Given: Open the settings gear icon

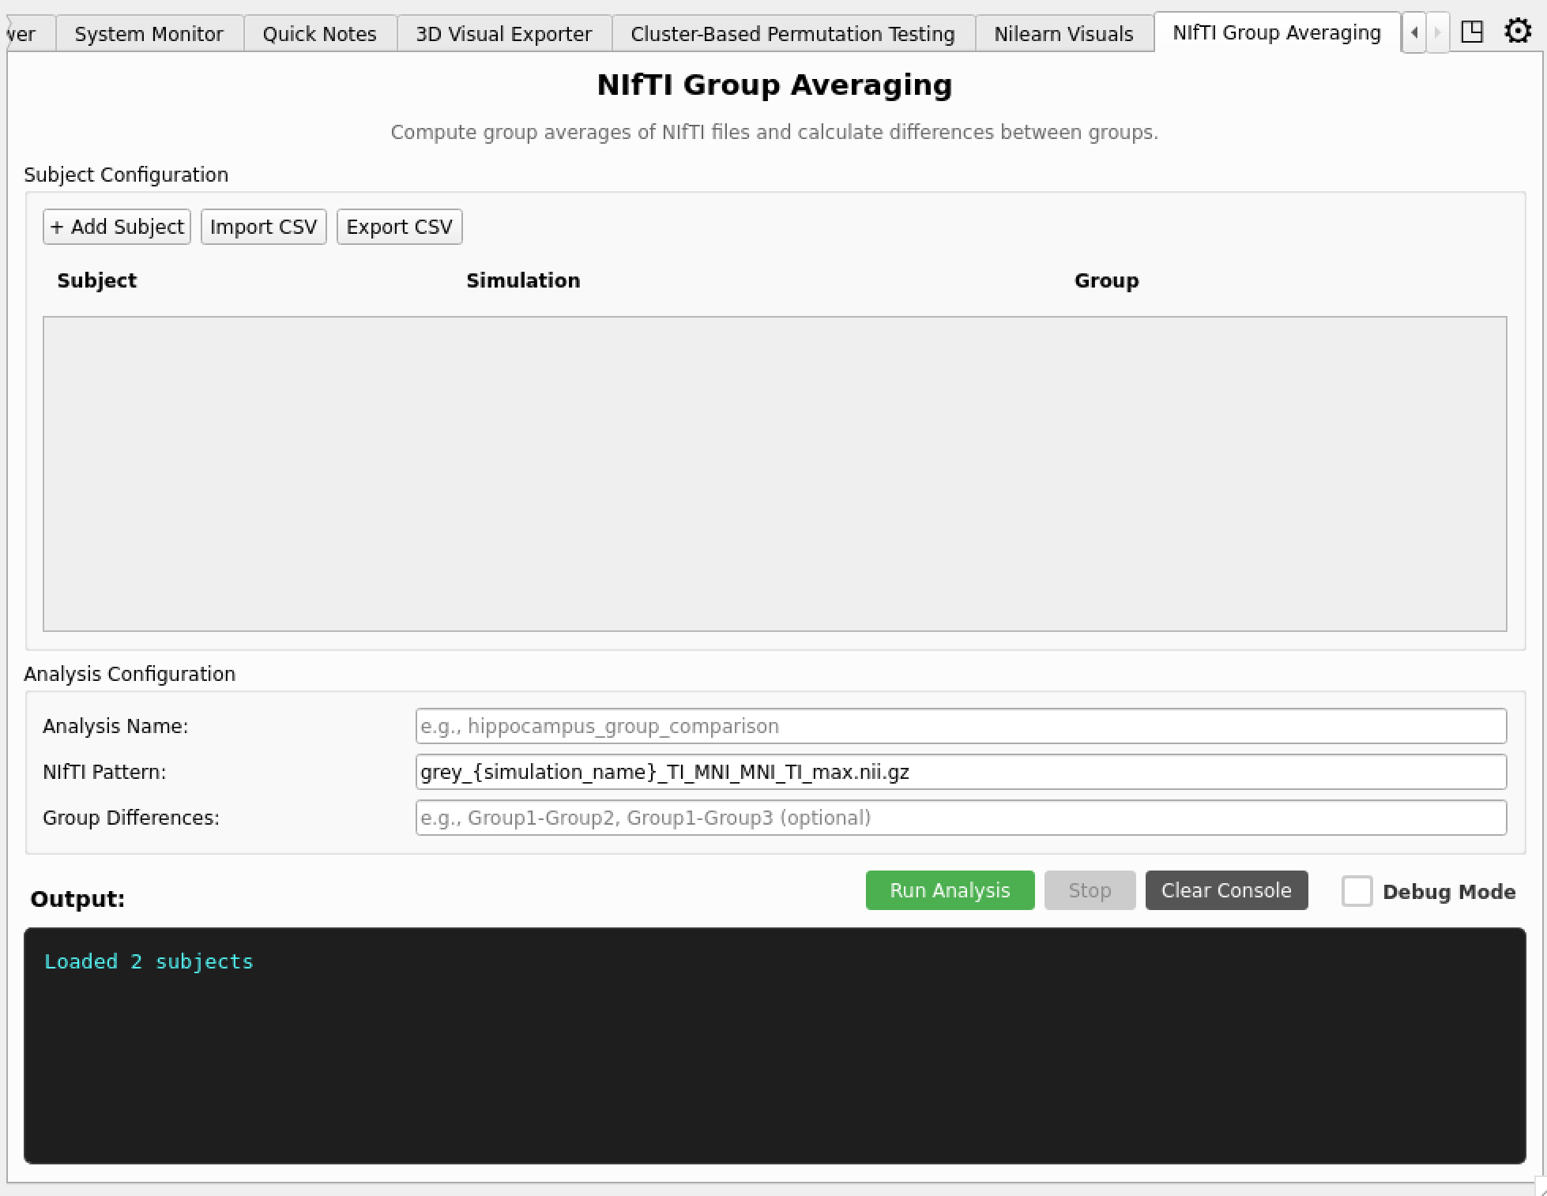Looking at the screenshot, I should click(1518, 32).
